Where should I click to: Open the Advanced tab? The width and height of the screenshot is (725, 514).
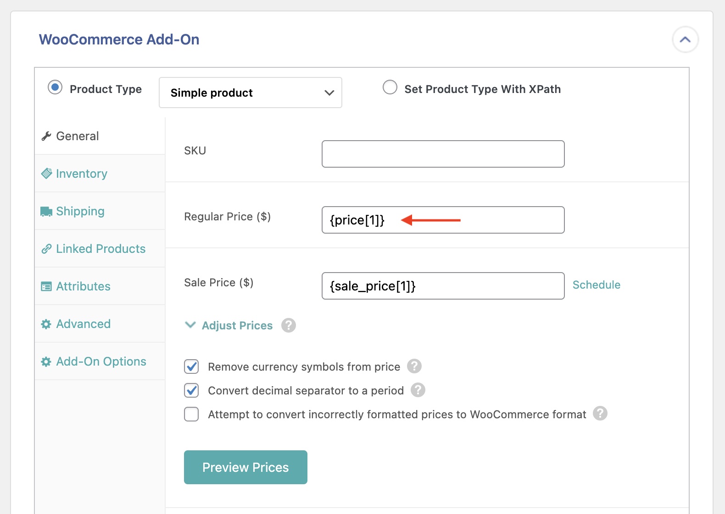click(x=100, y=324)
